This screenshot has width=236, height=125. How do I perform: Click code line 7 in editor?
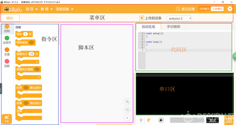(x=188, y=50)
